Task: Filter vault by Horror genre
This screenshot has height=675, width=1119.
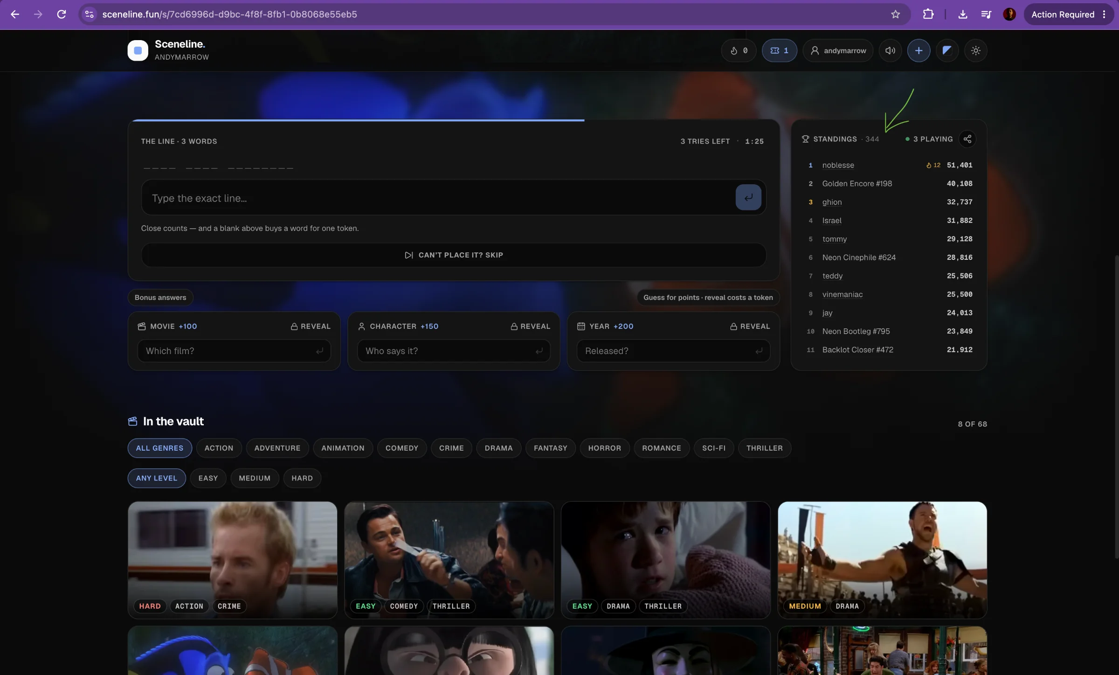Action: 605,448
